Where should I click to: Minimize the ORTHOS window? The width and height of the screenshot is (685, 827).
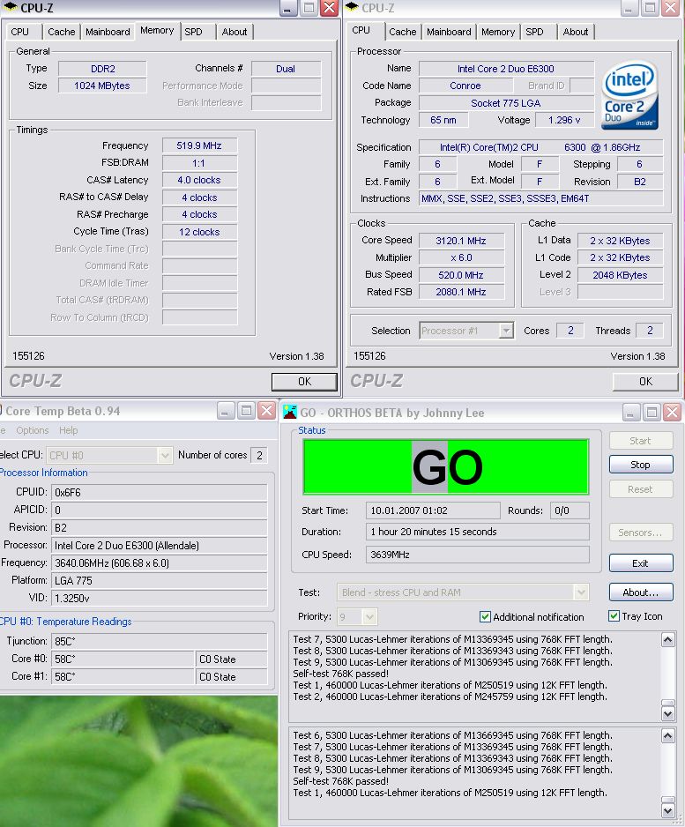click(x=630, y=412)
